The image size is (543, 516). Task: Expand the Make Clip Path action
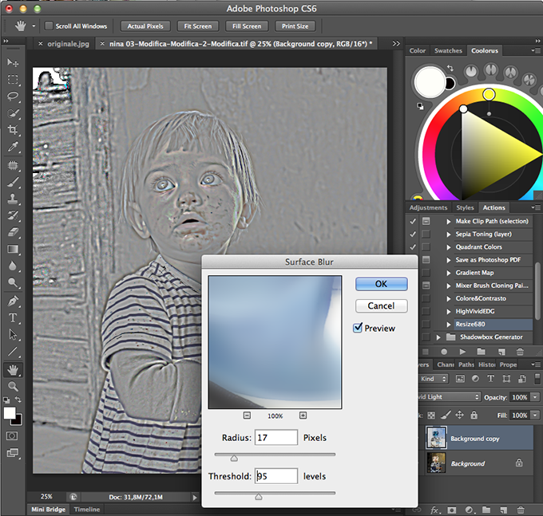point(449,222)
